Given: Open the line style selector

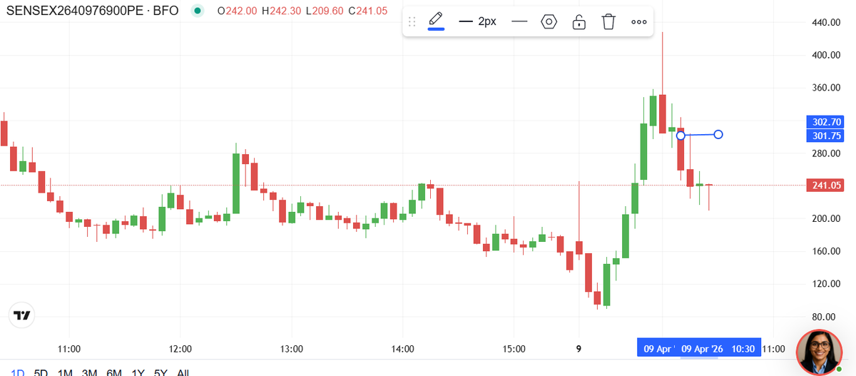Looking at the screenshot, I should [x=519, y=21].
